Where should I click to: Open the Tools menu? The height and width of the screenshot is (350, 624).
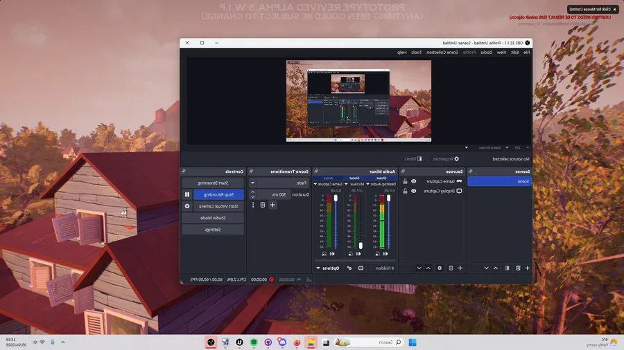(416, 53)
